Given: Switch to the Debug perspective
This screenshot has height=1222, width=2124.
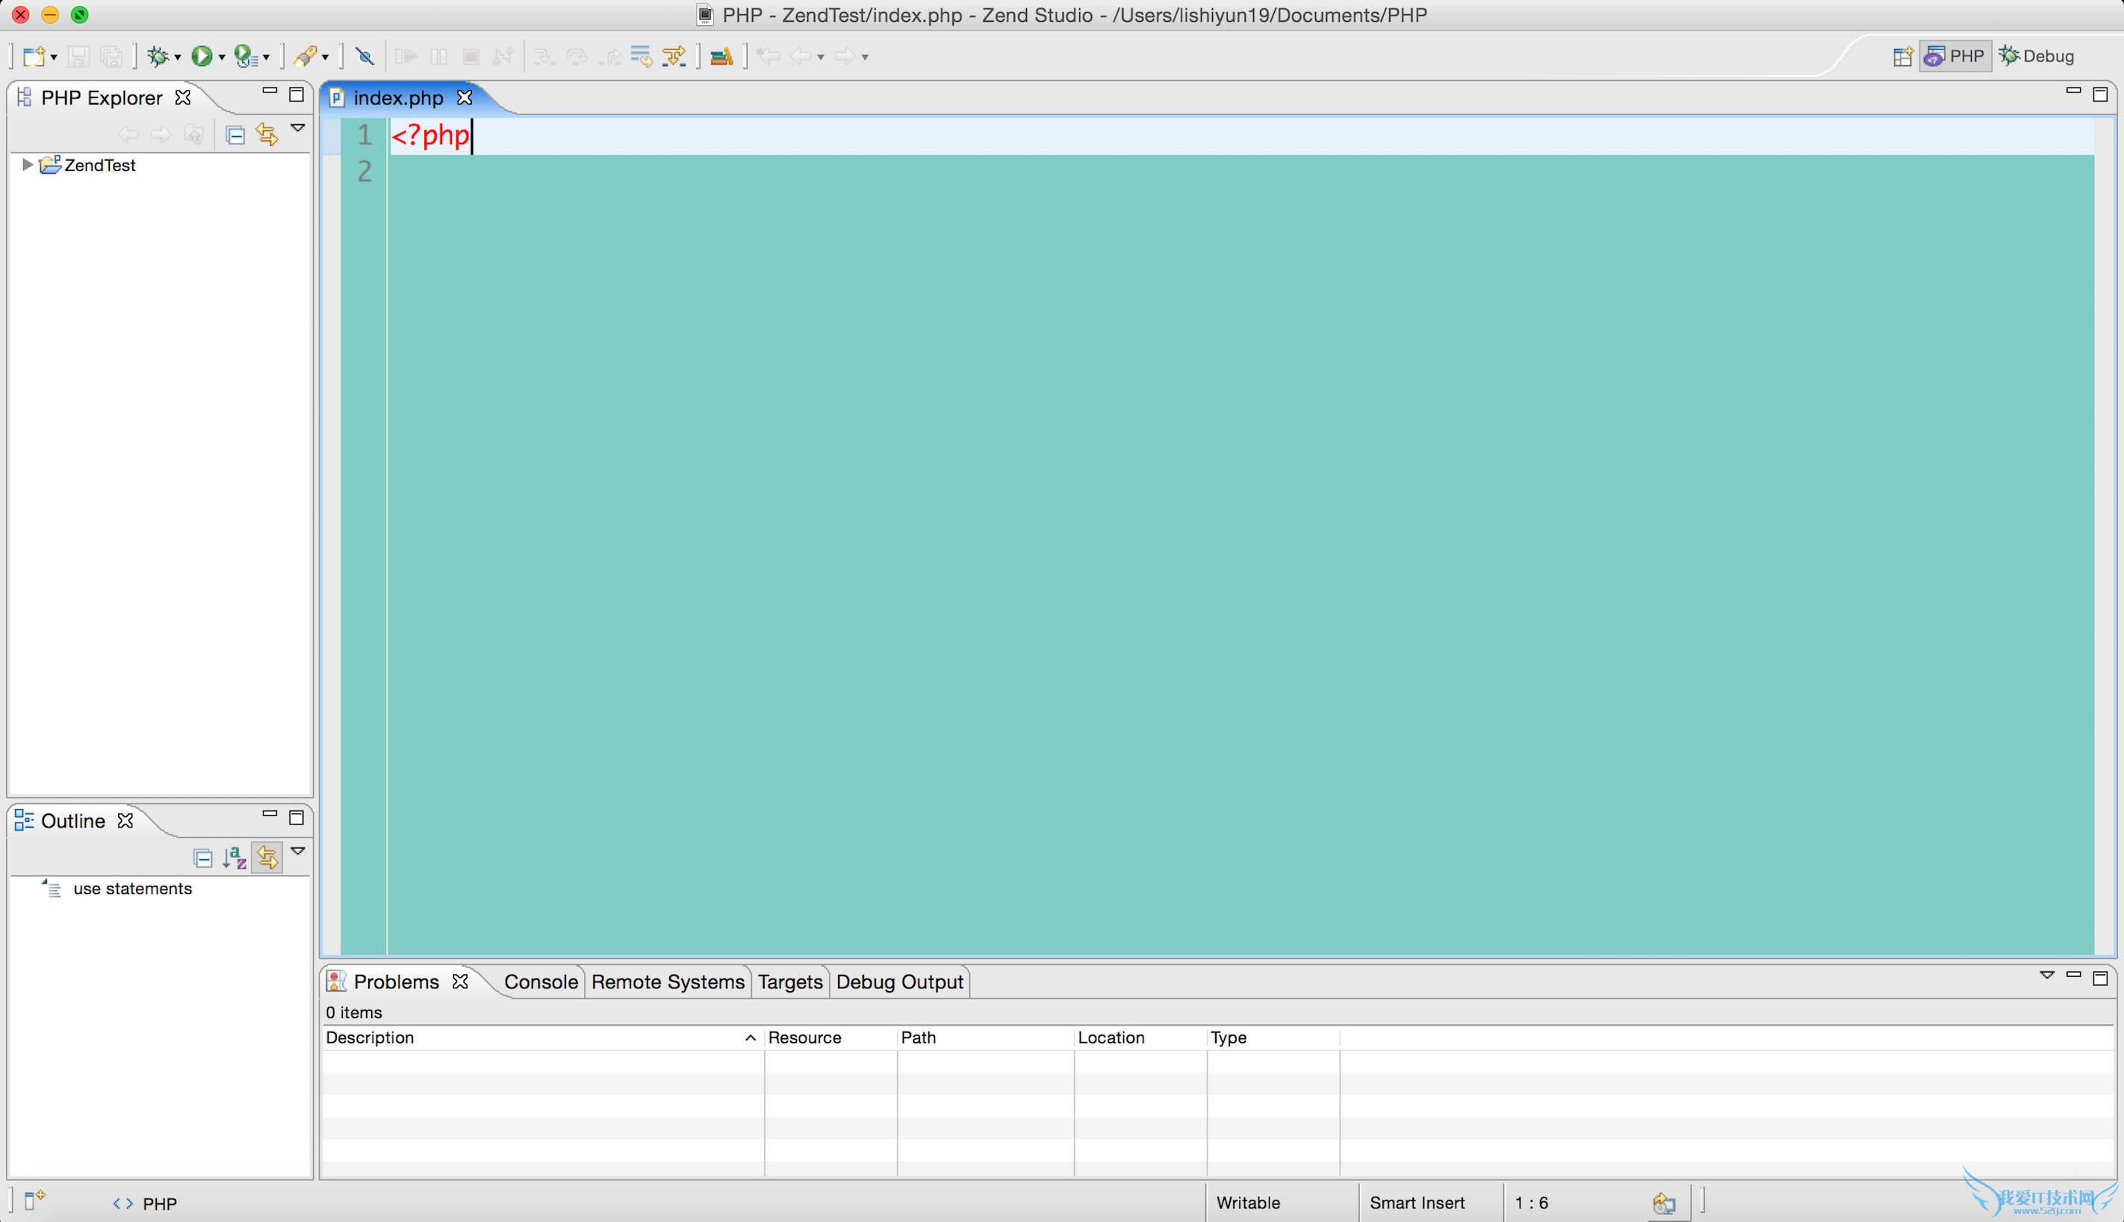Looking at the screenshot, I should pyautogui.click(x=2037, y=56).
